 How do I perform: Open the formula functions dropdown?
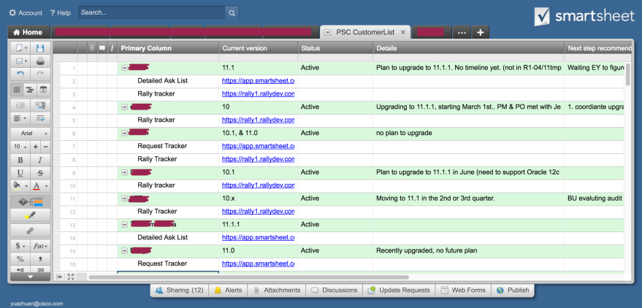click(x=40, y=246)
